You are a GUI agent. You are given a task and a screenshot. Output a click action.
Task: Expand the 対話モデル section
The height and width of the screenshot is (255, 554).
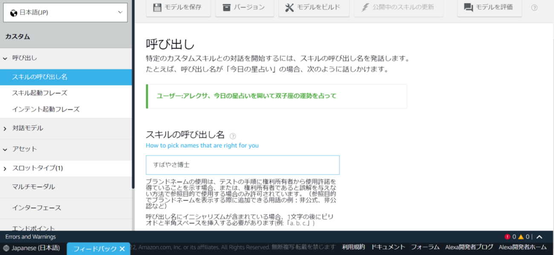point(5,129)
